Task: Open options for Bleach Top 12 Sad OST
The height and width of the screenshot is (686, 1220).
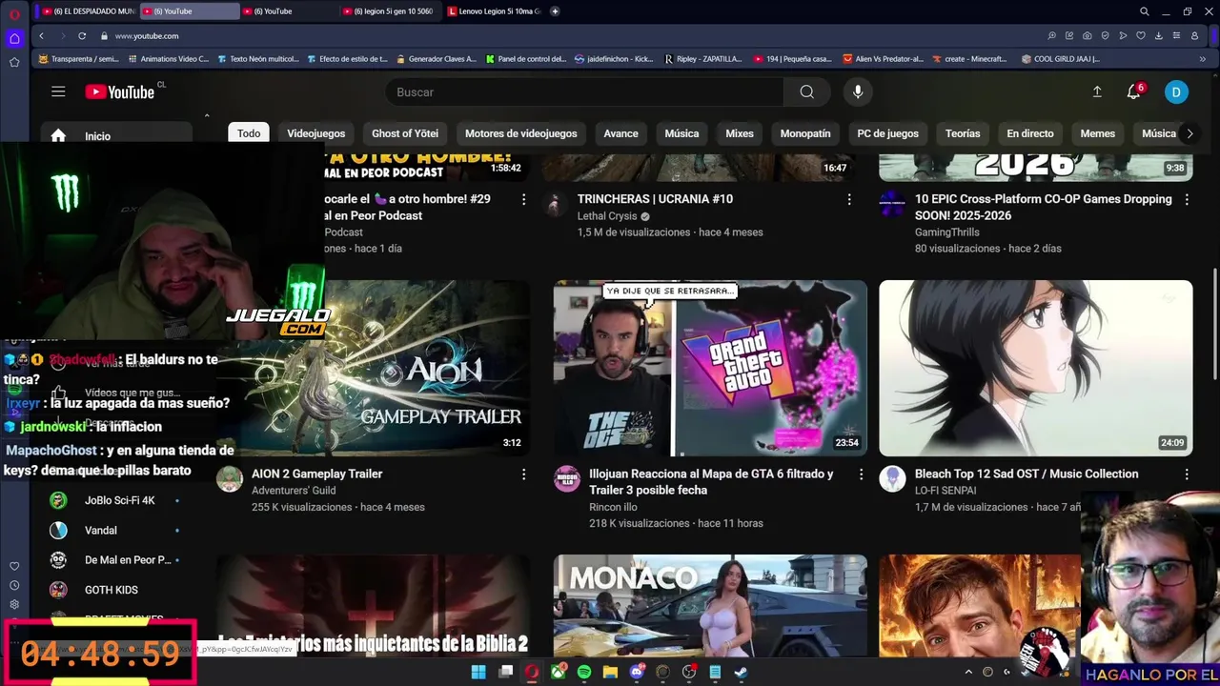Action: (x=1187, y=474)
